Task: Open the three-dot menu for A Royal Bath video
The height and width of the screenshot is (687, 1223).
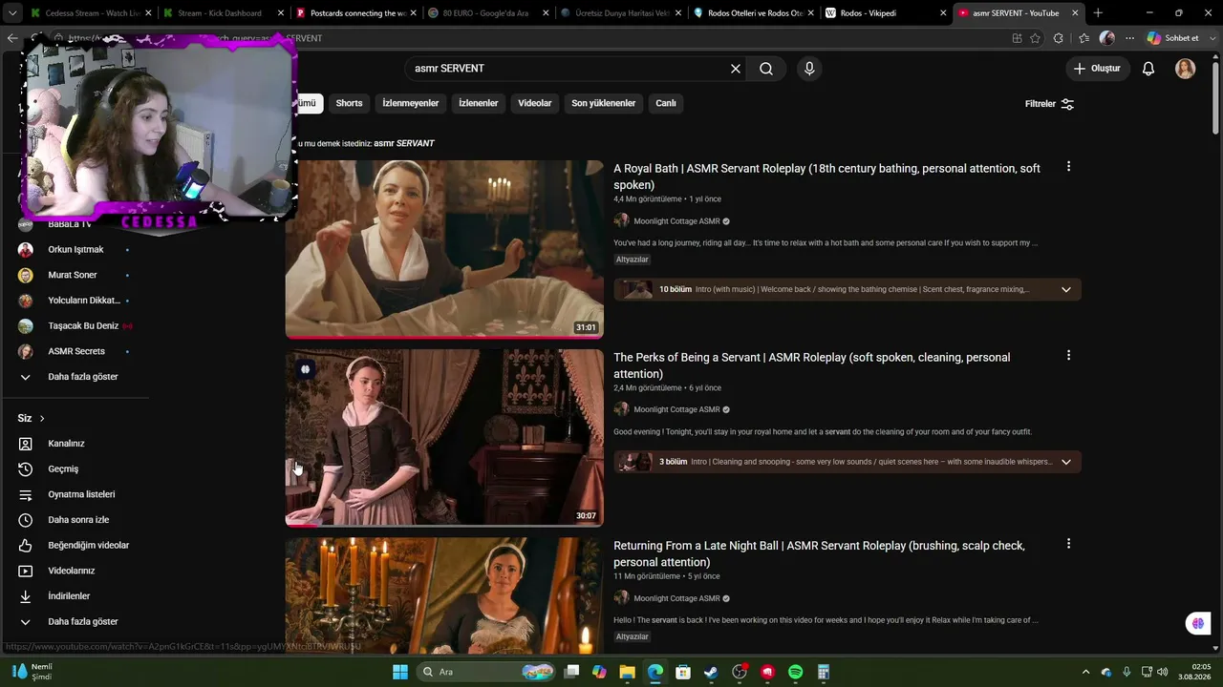Action: pyautogui.click(x=1068, y=167)
